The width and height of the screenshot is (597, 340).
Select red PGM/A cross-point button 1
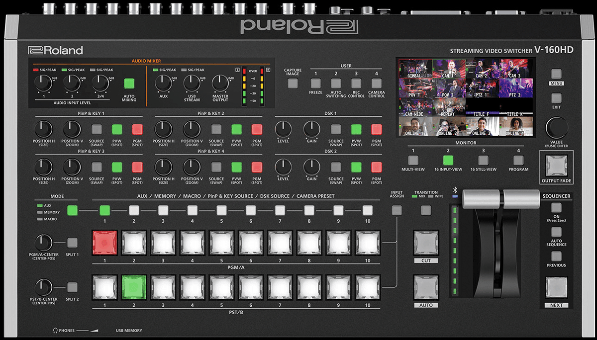[104, 243]
